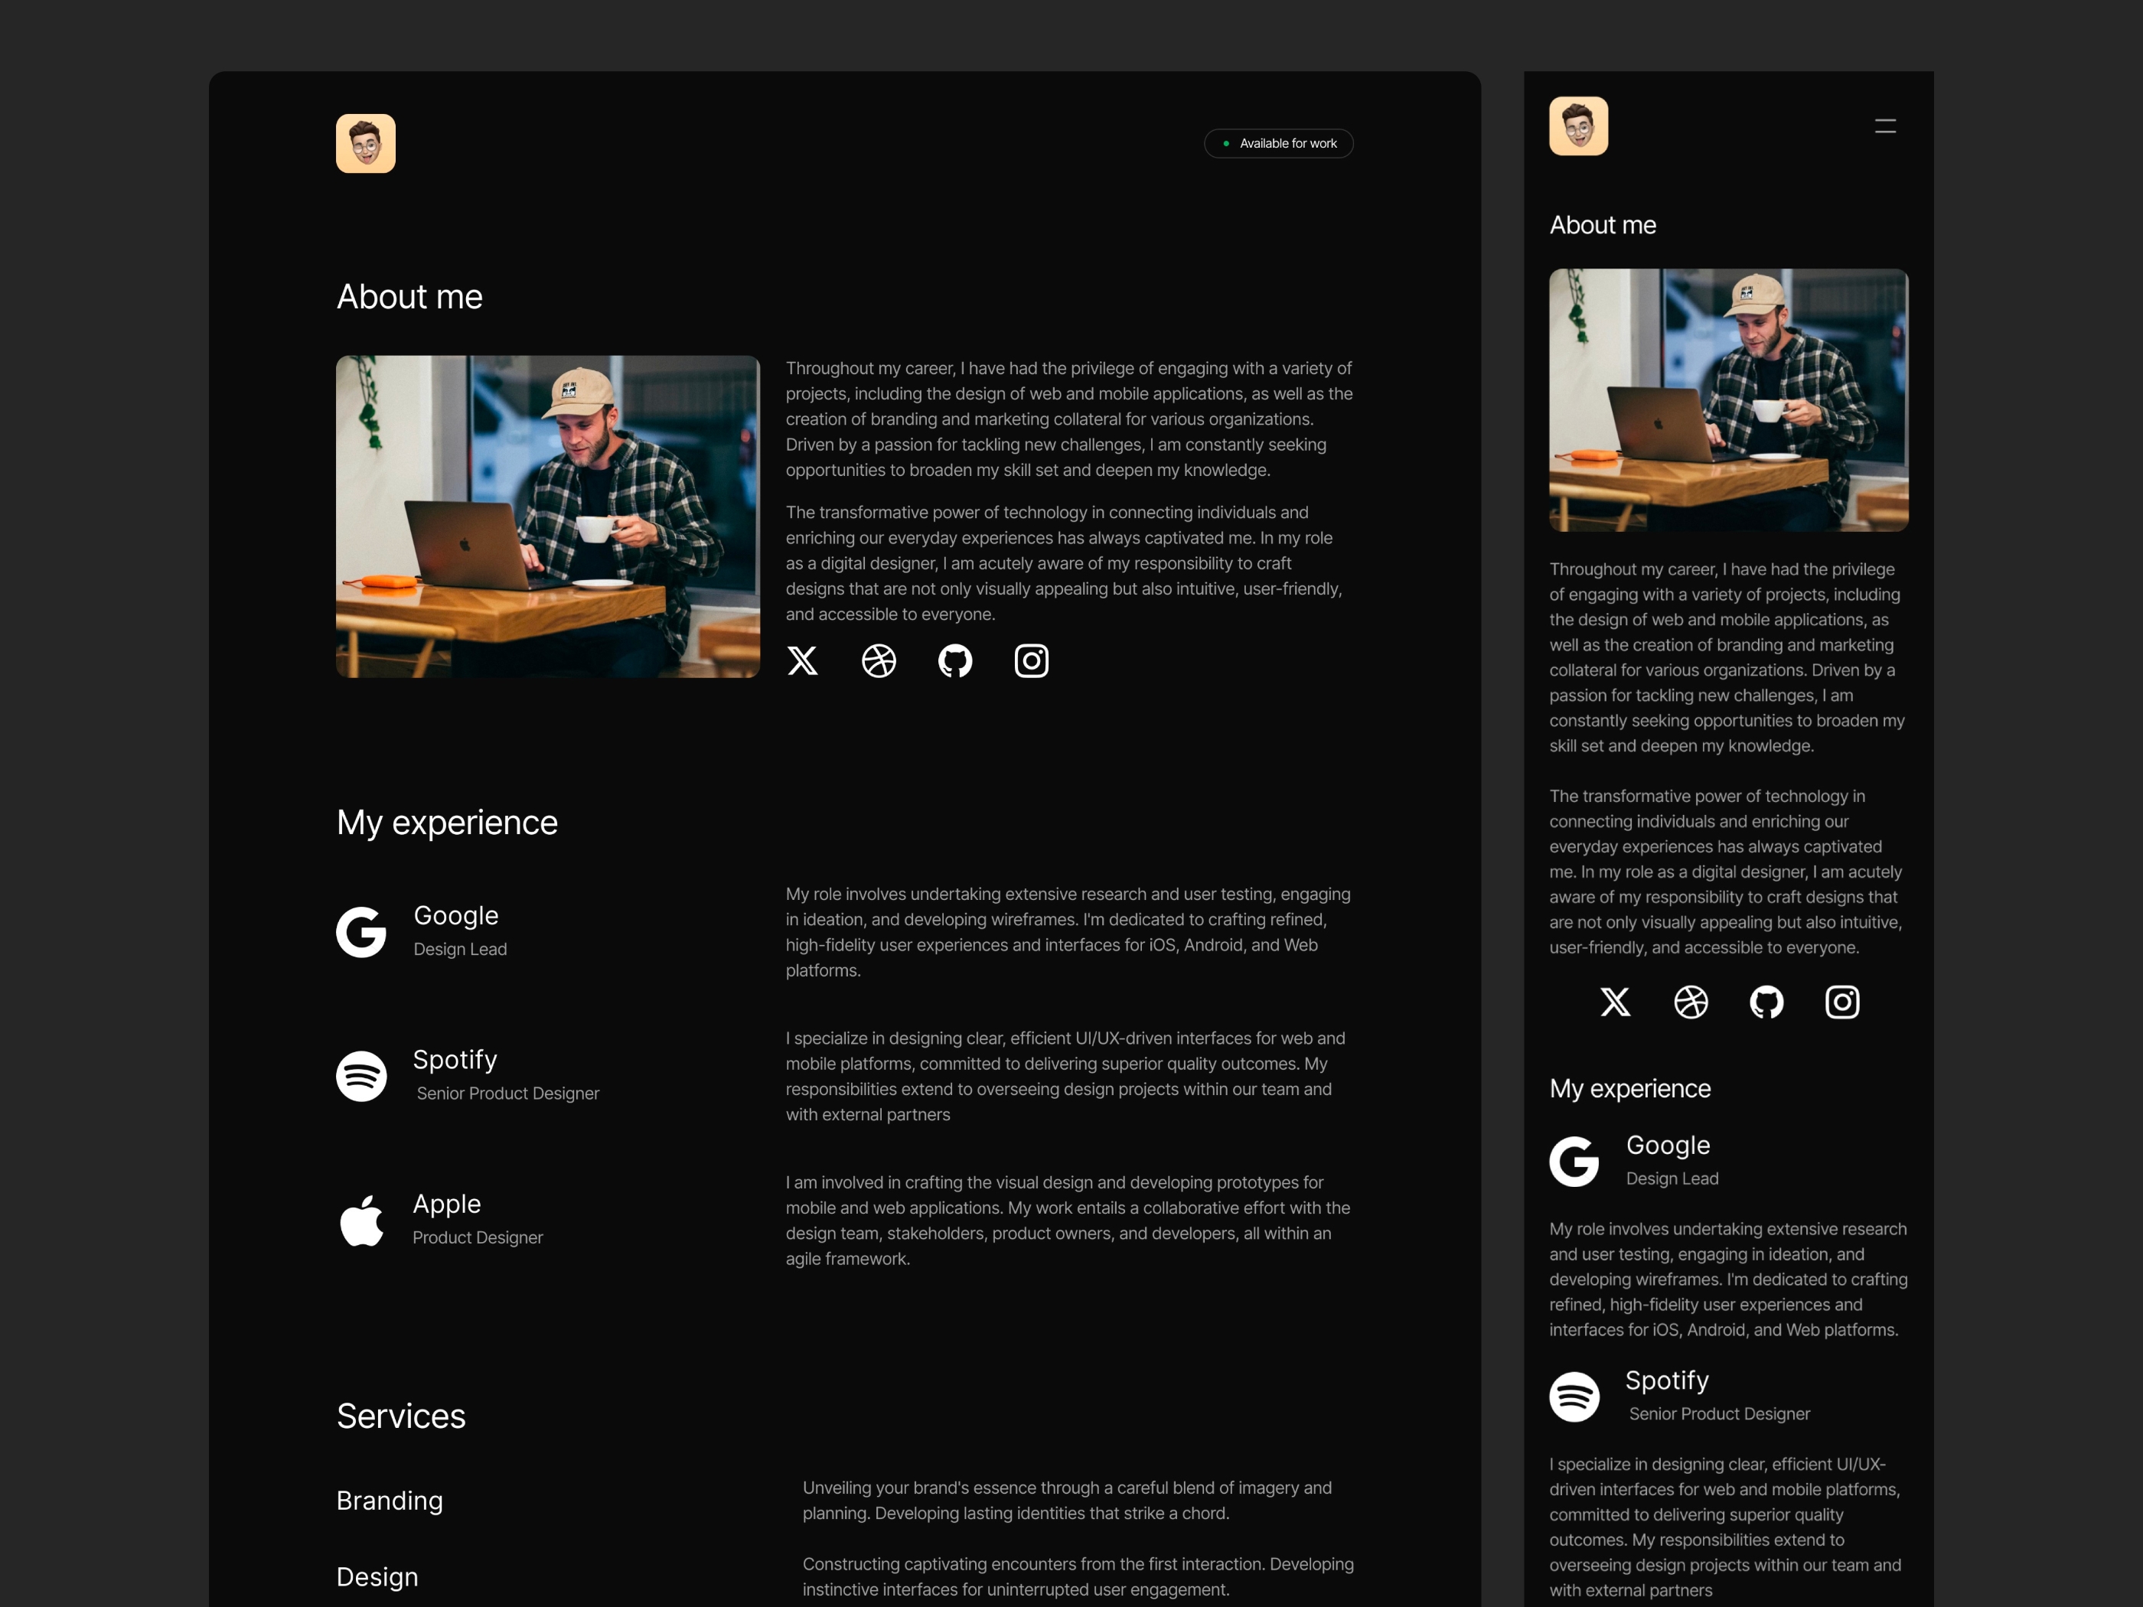
Task: Click the GitHub profile icon
Action: 955,660
